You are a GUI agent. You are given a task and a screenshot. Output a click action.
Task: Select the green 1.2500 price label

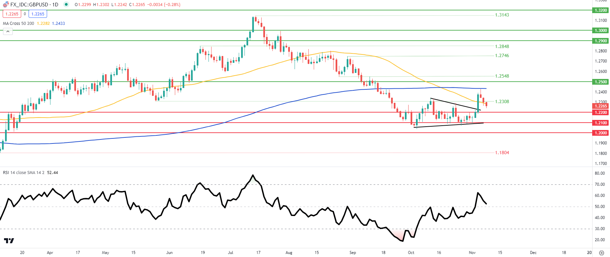coord(601,82)
